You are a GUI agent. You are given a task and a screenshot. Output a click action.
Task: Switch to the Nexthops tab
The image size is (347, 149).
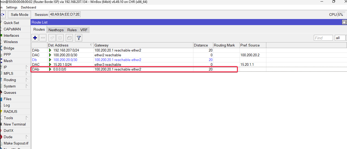[56, 30]
